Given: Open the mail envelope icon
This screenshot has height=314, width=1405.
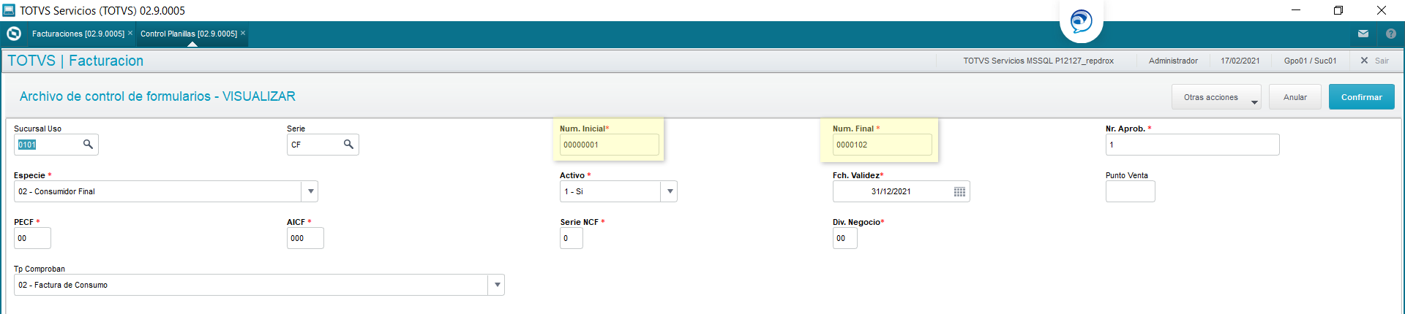Looking at the screenshot, I should point(1363,34).
